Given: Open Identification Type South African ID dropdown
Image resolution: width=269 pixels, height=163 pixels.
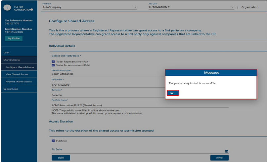Looking at the screenshot, I should [106, 74].
